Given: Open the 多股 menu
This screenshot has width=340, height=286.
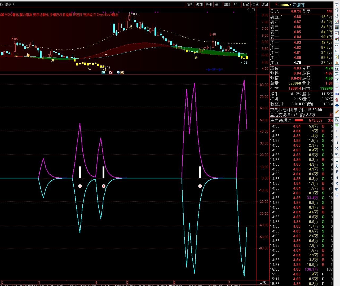Looking at the screenshot, I should coord(209,4).
